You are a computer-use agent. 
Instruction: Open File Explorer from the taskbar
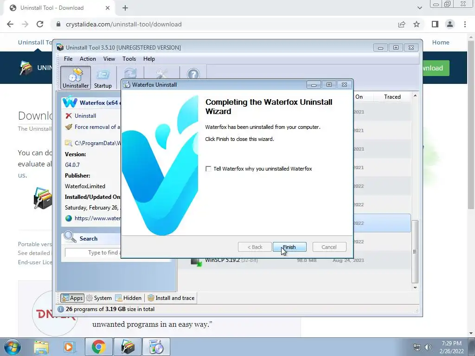coord(41,347)
